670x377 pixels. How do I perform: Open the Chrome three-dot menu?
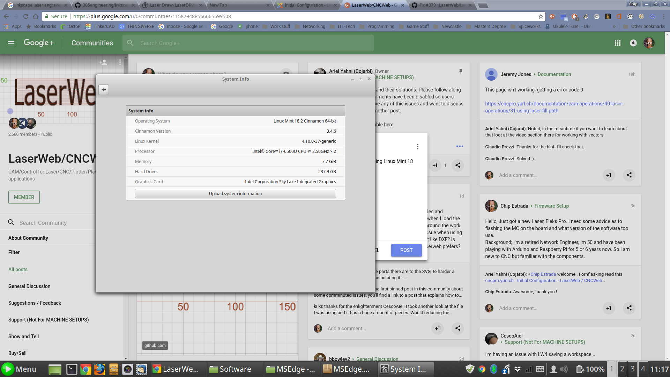coord(664,16)
